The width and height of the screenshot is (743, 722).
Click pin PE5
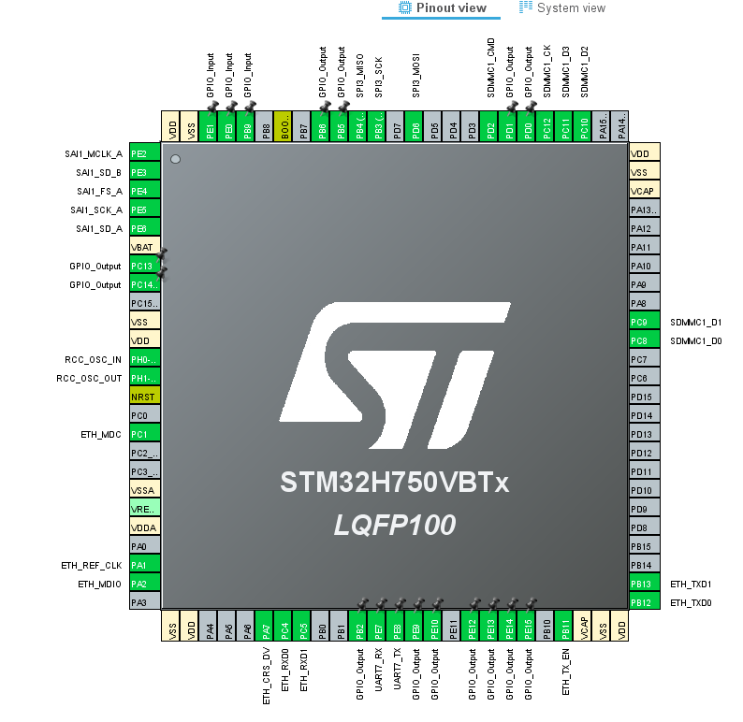click(x=145, y=209)
